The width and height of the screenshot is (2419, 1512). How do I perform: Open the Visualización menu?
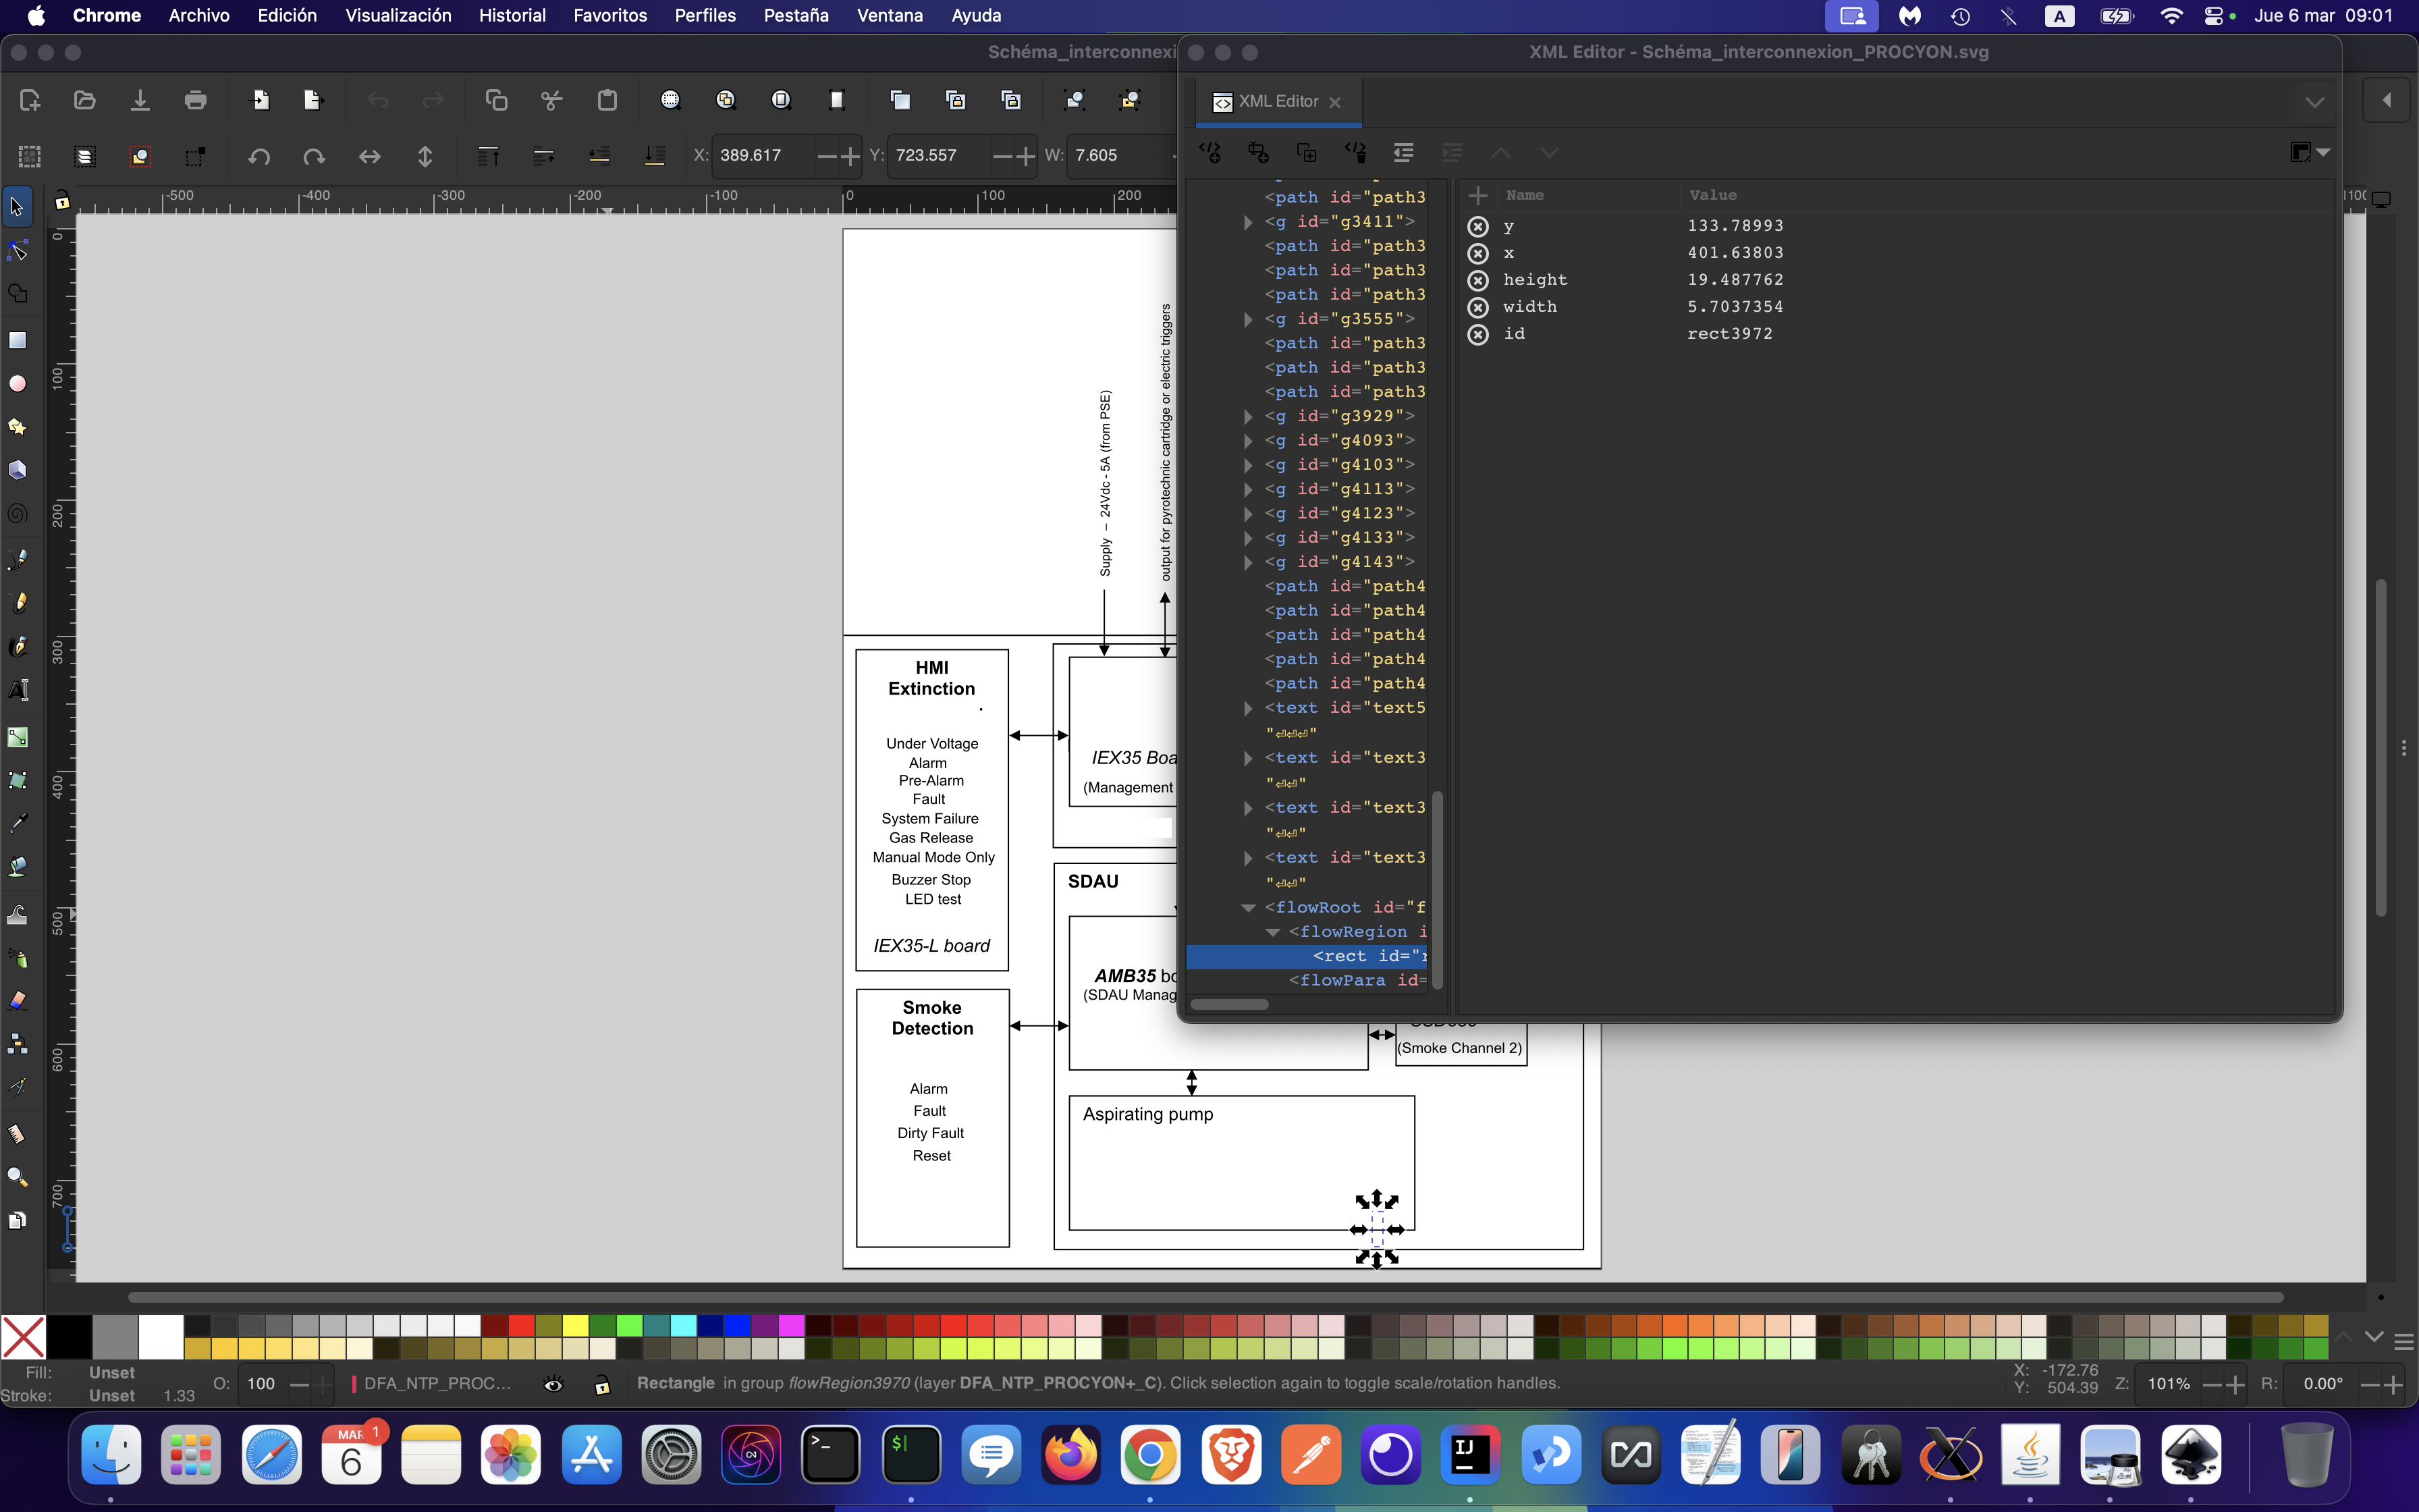(398, 16)
